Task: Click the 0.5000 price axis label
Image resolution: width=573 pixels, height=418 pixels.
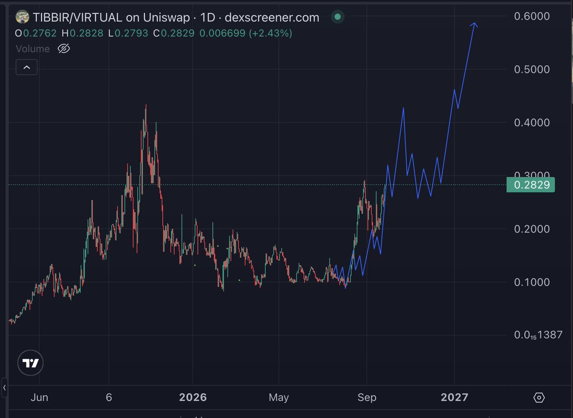Action: coord(532,70)
